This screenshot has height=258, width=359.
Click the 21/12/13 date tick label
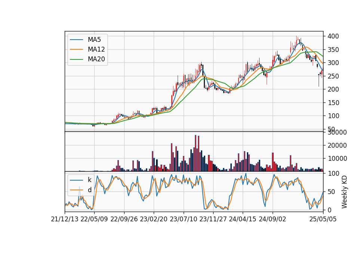65,219
